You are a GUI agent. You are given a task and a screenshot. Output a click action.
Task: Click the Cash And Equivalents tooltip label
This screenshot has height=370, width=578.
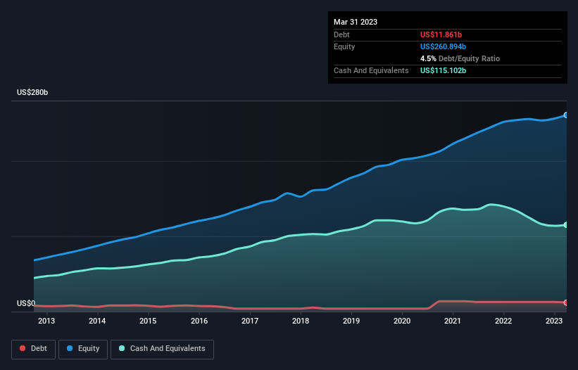pos(371,70)
